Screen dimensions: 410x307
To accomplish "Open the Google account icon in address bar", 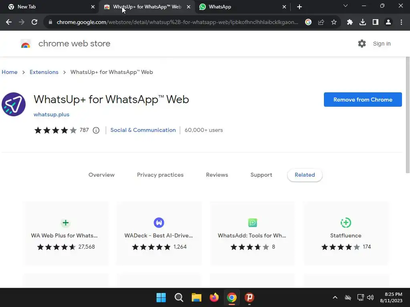I will (x=308, y=22).
